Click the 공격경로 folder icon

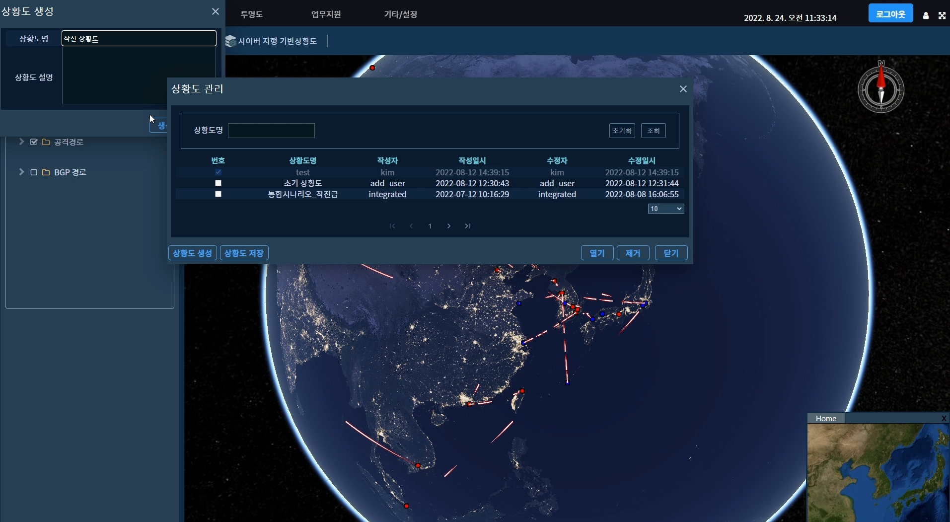coord(46,142)
